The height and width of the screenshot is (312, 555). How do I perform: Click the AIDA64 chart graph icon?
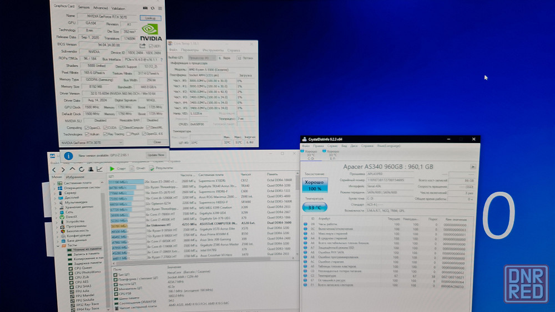[100, 169]
